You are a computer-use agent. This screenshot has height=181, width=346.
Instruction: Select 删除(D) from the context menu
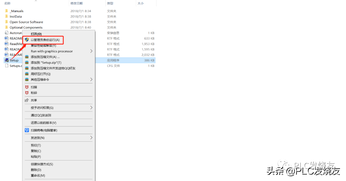click(x=36, y=170)
